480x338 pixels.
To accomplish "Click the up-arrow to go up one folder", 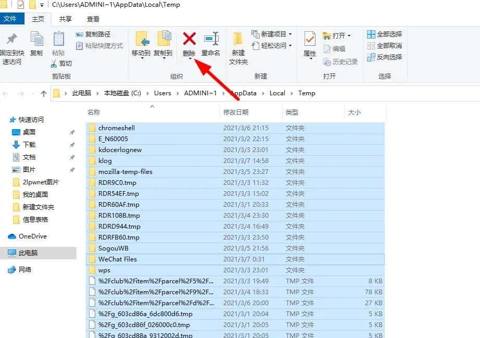I will 43,93.
